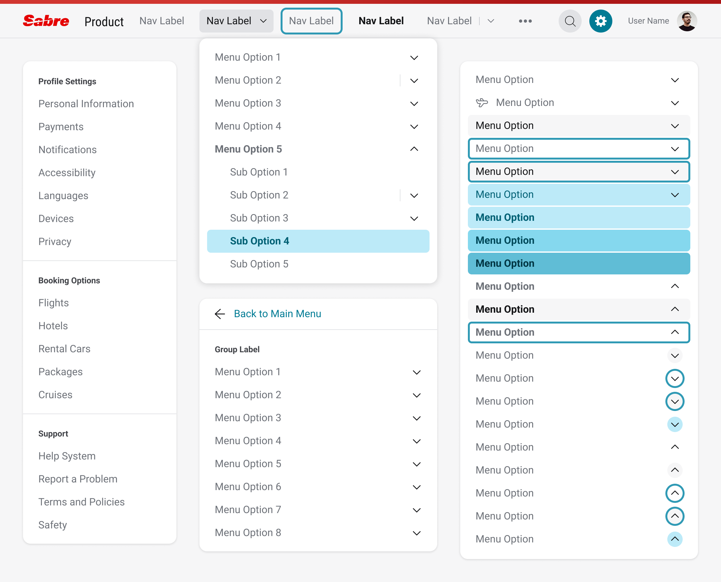Open the Report a Problem page
Image resolution: width=721 pixels, height=582 pixels.
point(78,479)
